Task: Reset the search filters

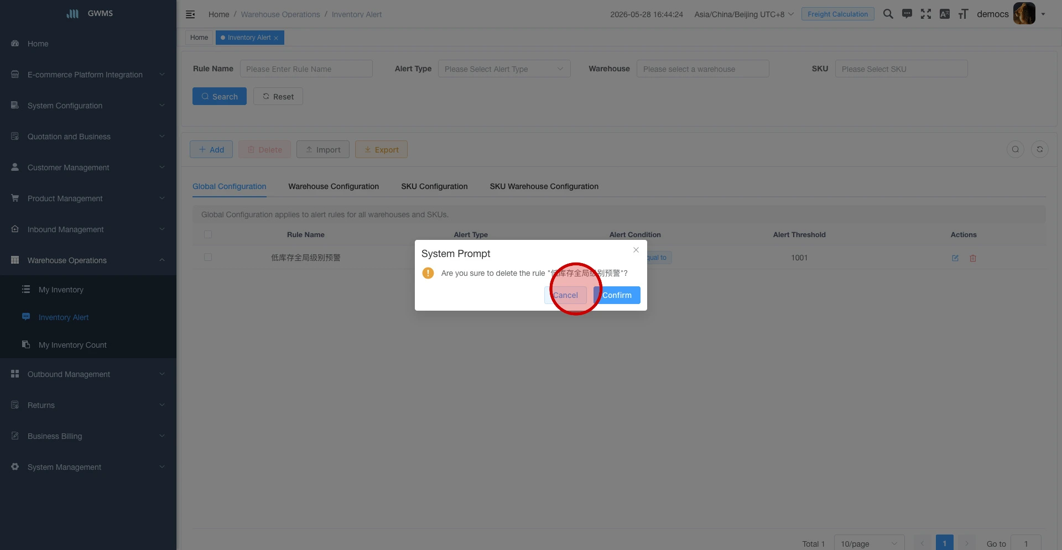Action: [278, 96]
